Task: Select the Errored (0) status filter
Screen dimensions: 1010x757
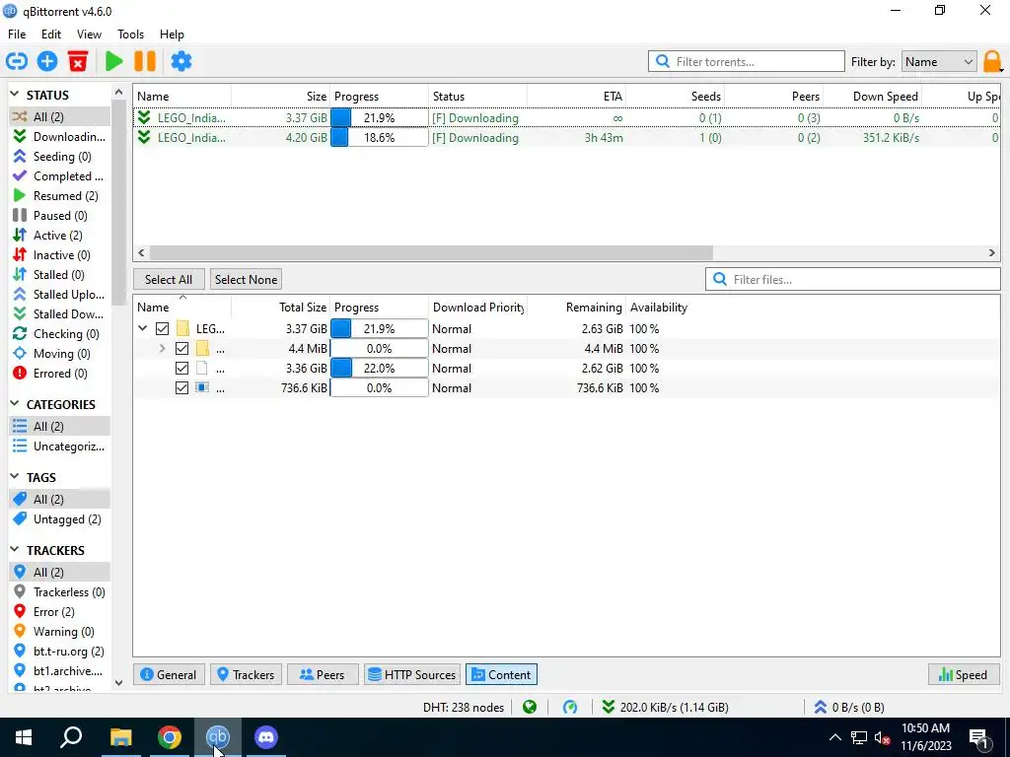Action: 59,374
